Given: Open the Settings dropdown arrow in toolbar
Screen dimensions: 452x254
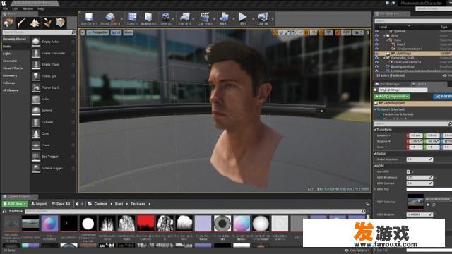Looking at the screenshot, I should (173, 19).
